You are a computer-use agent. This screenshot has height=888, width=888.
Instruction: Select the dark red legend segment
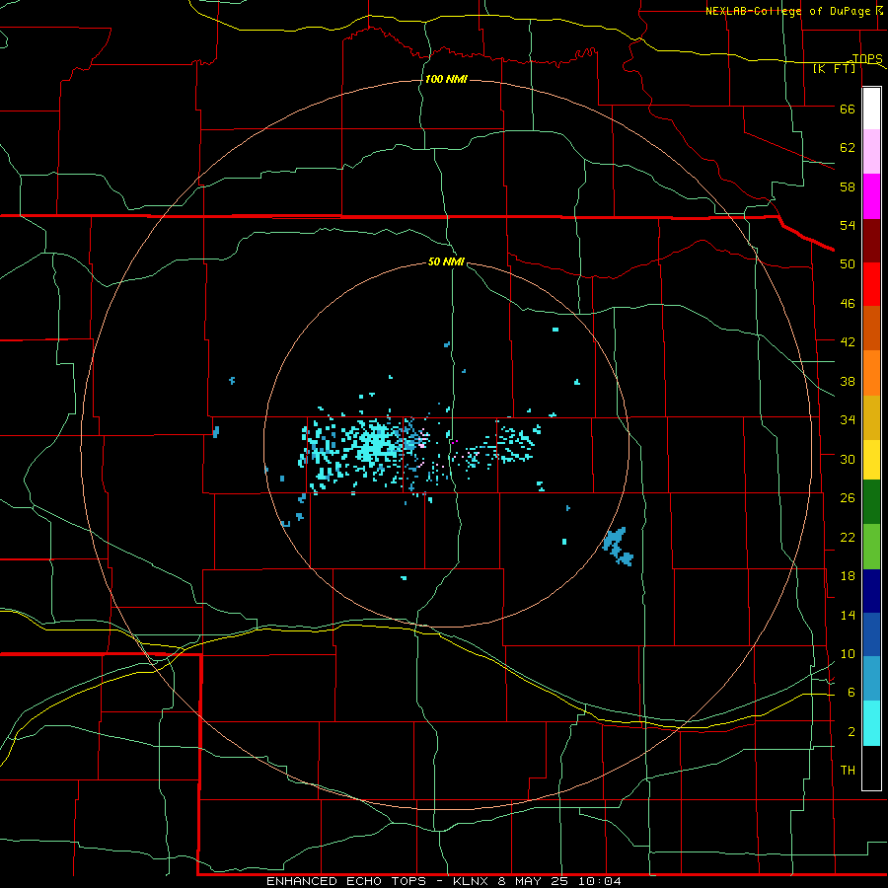pyautogui.click(x=871, y=240)
